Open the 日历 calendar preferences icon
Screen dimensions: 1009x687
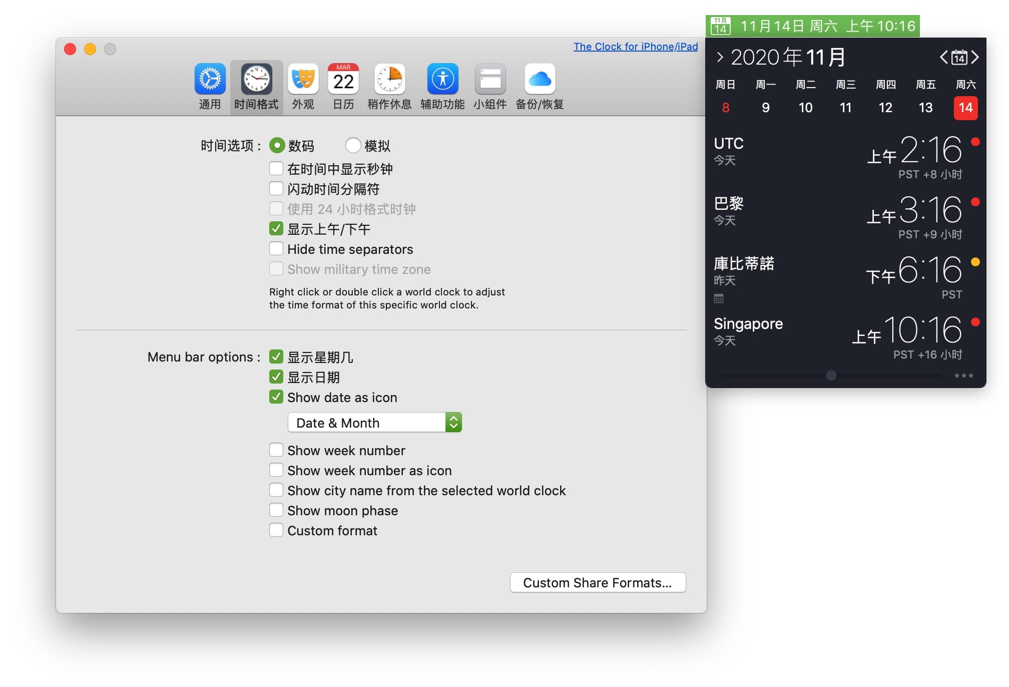point(343,79)
